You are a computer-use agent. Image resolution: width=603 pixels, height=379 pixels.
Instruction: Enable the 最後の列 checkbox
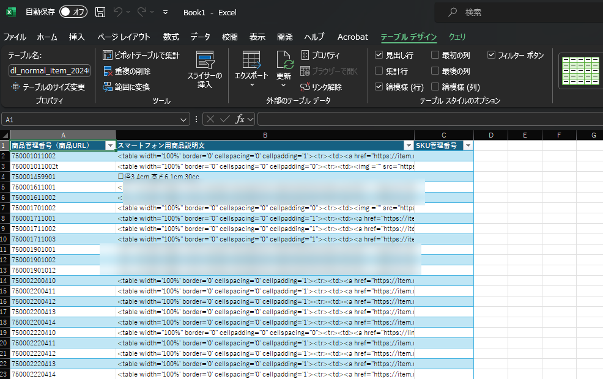(x=435, y=71)
